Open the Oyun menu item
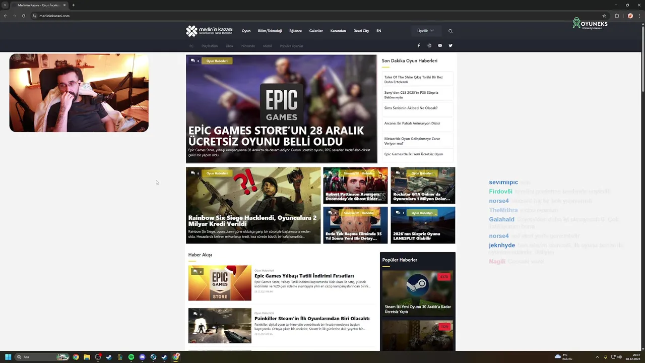Viewport: 645px width, 363px height. point(246,31)
